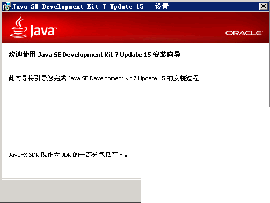The image size is (270, 203).
Task: Click heading "欢迎使用 Java SE Development Kit 7 Update 15 安装向导"
Action: pyautogui.click(x=94, y=55)
